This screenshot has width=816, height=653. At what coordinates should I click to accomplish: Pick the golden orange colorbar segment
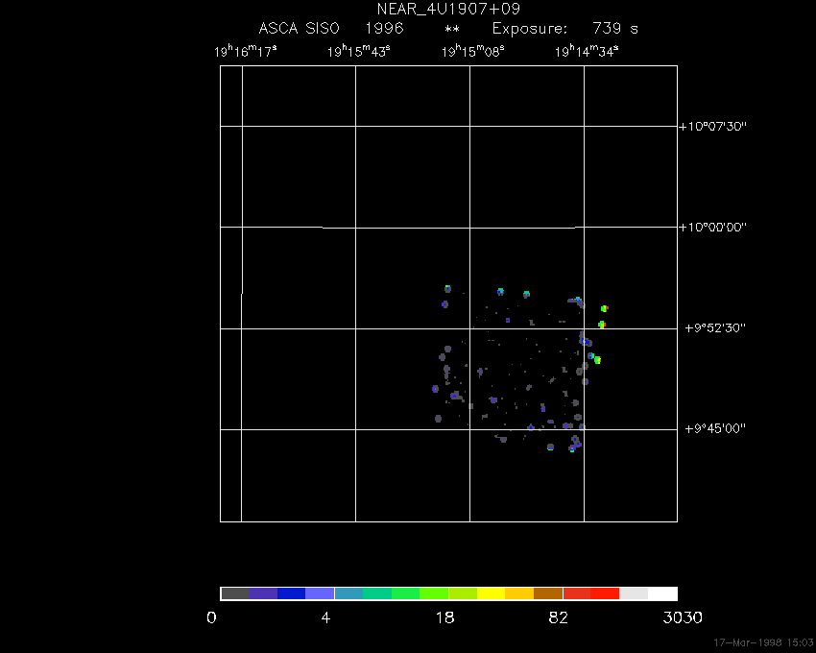pyautogui.click(x=519, y=593)
